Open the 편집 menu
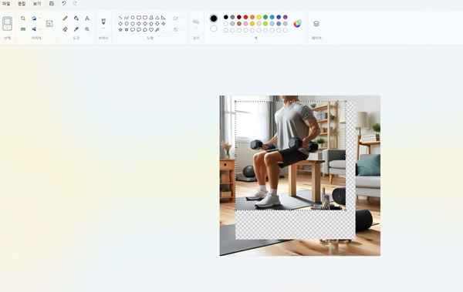 (22, 4)
